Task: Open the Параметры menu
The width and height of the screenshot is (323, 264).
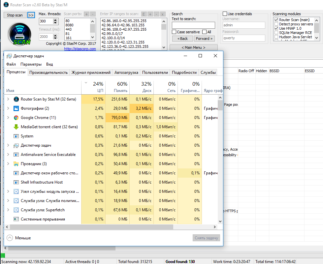Action: coord(31,64)
